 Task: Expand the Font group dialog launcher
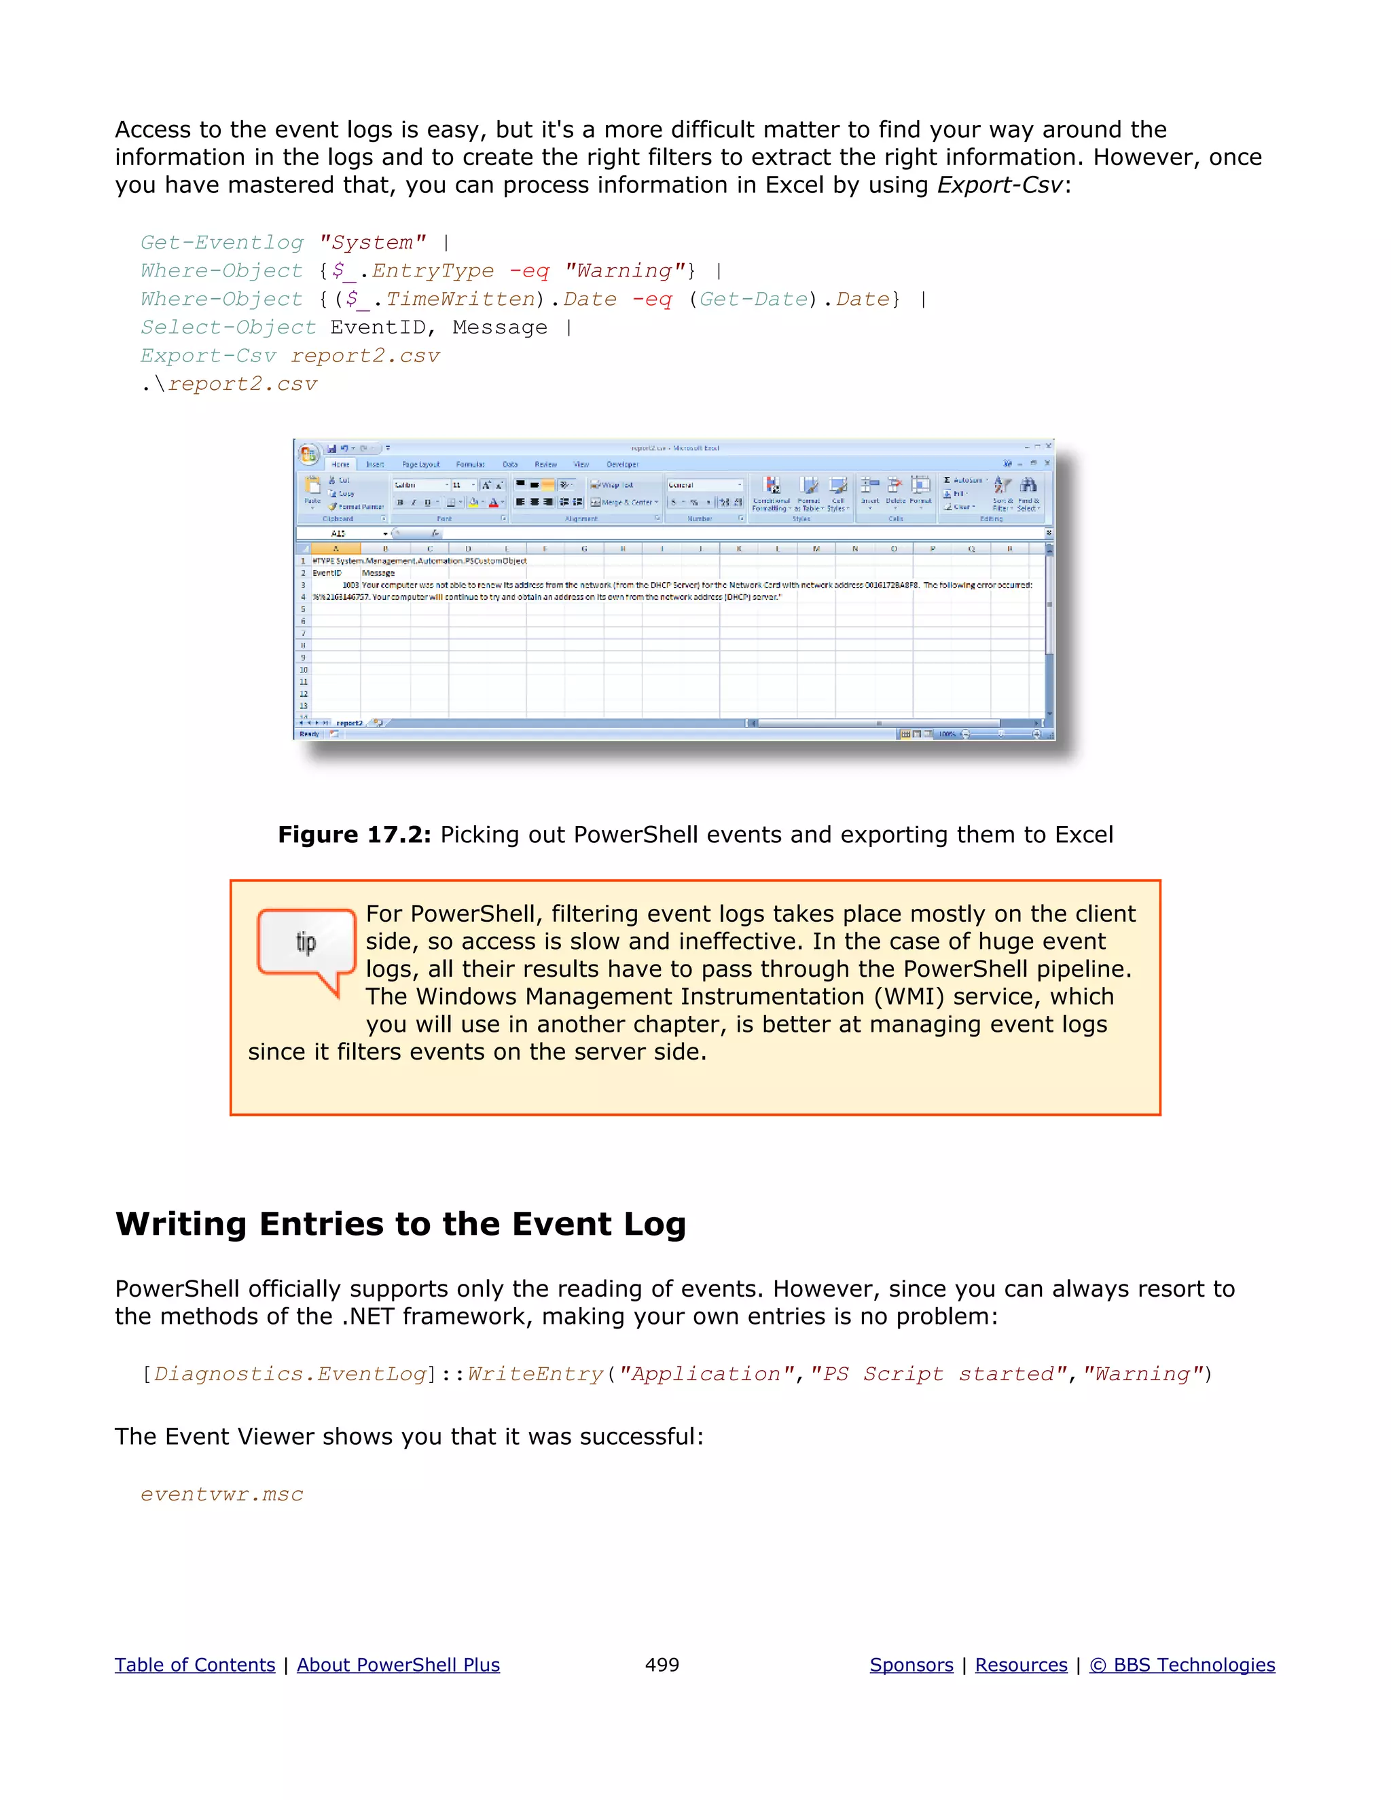[503, 519]
